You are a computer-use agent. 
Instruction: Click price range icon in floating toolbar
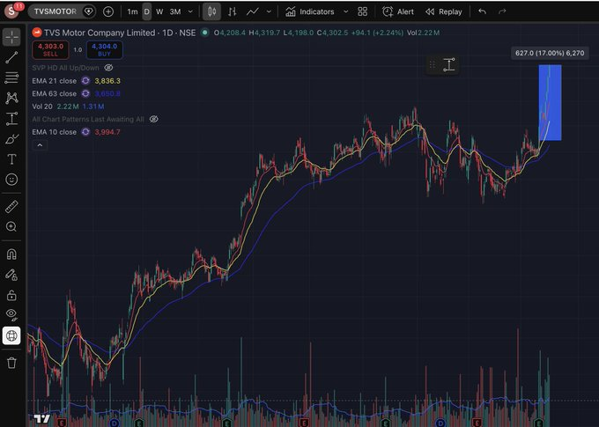tap(449, 64)
